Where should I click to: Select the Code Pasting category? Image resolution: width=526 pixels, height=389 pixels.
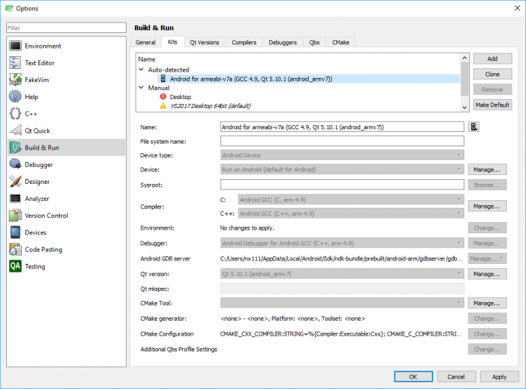tap(66, 250)
